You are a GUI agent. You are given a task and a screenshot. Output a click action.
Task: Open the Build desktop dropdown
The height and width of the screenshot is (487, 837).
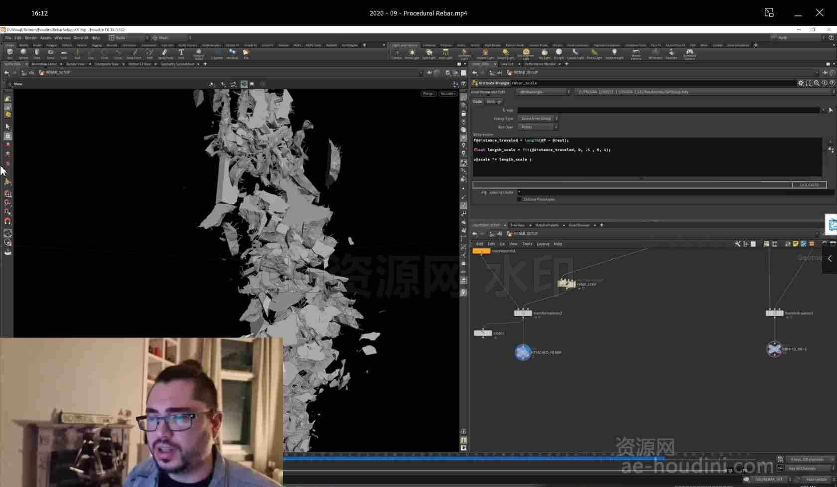[x=129, y=38]
